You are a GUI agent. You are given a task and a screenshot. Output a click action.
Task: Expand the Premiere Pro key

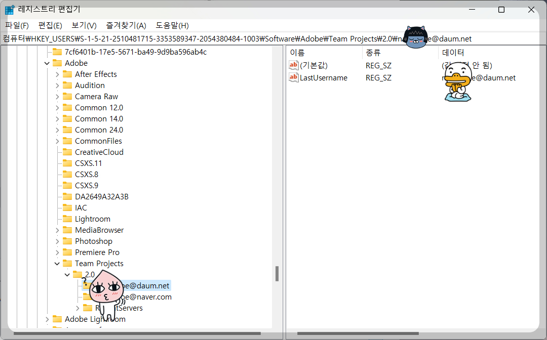tap(57, 252)
